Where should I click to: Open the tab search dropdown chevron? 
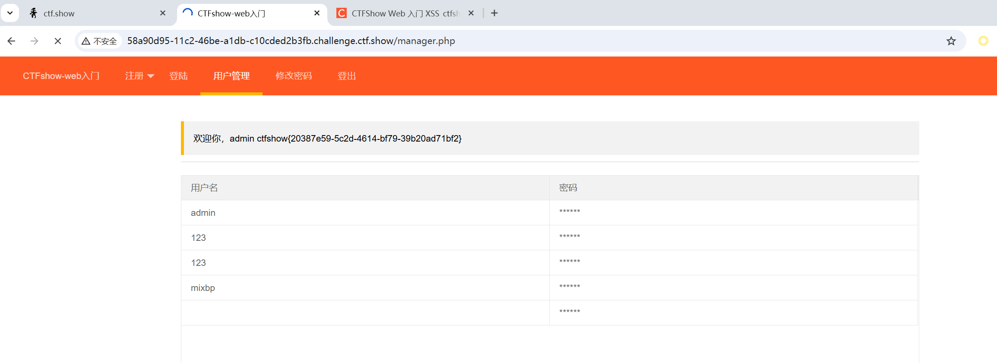click(10, 13)
